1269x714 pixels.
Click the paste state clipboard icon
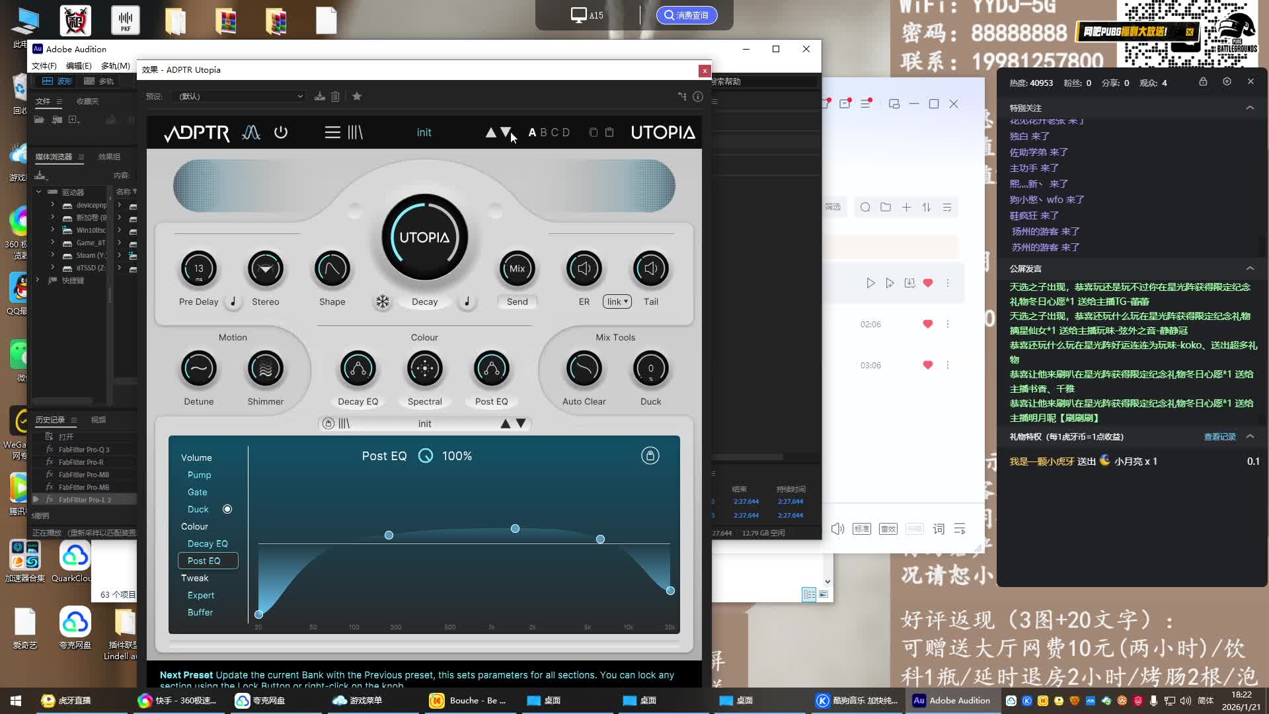click(609, 132)
